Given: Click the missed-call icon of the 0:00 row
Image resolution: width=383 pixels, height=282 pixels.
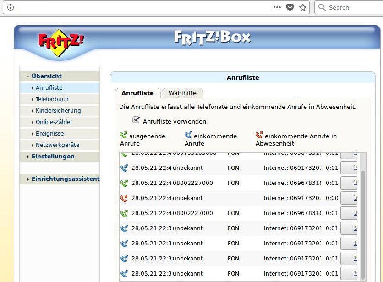Looking at the screenshot, I should pyautogui.click(x=124, y=198).
